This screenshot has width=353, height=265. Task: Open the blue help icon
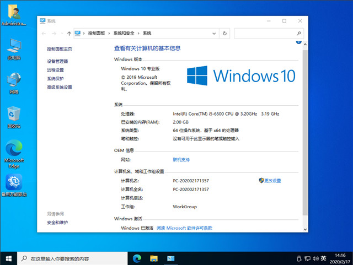[x=298, y=42]
